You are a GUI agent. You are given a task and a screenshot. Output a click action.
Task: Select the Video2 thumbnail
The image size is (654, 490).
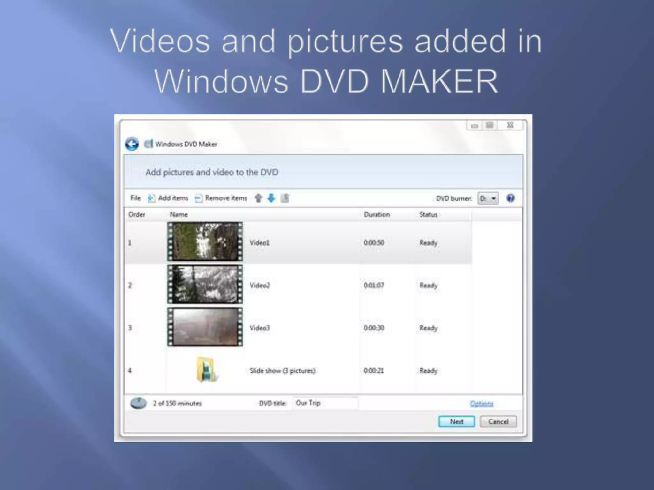(205, 285)
